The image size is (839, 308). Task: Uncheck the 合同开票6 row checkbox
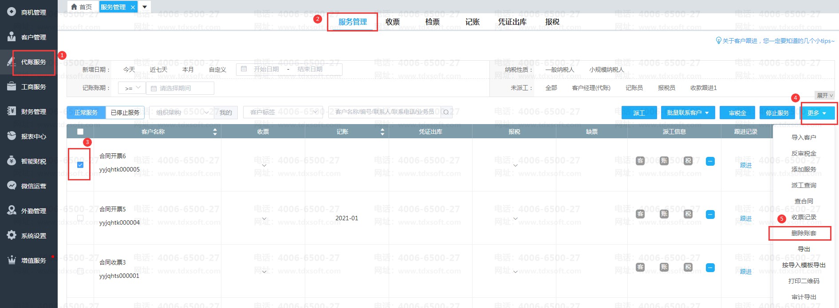80,165
